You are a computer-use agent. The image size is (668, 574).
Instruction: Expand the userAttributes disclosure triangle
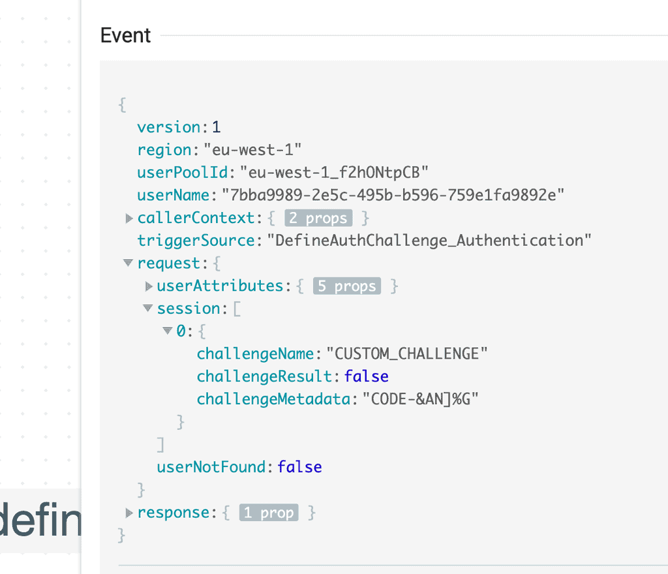149,286
